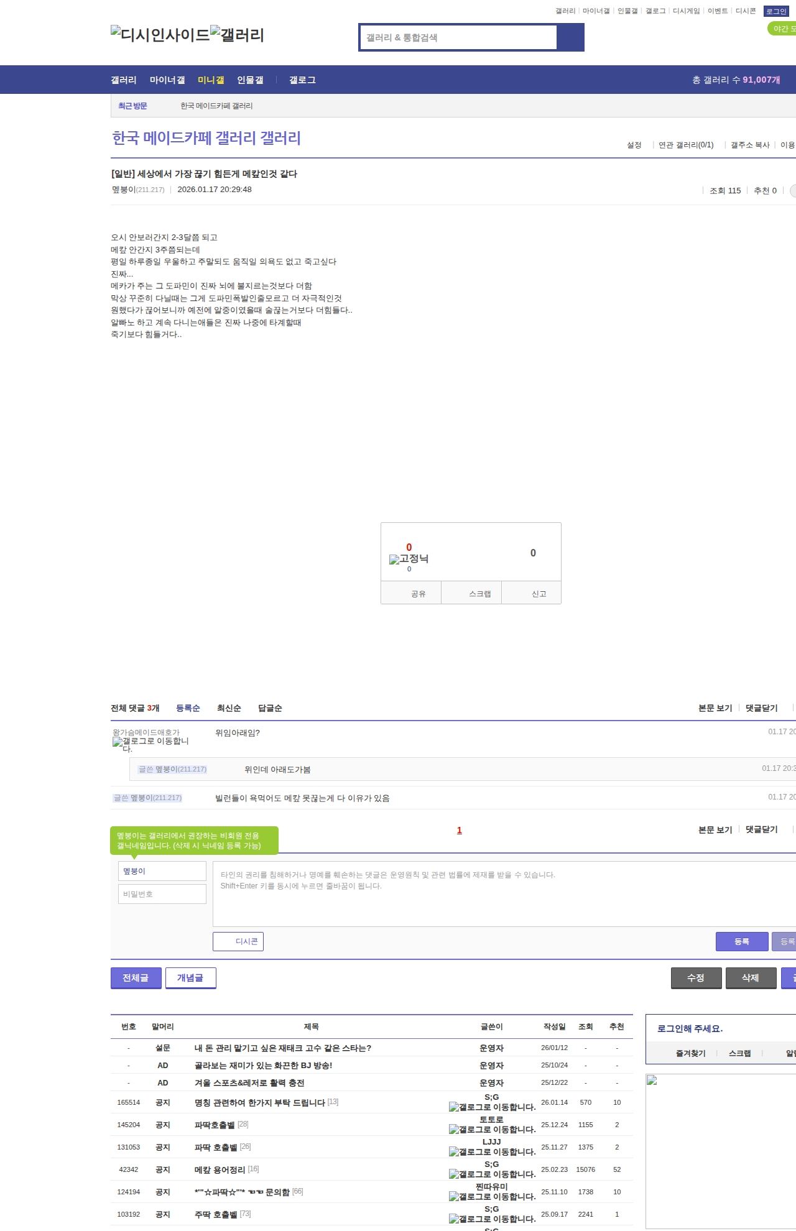Collapse comments with upper 댓글닫기
Screen dimensions: 796x1231
[x=761, y=708]
